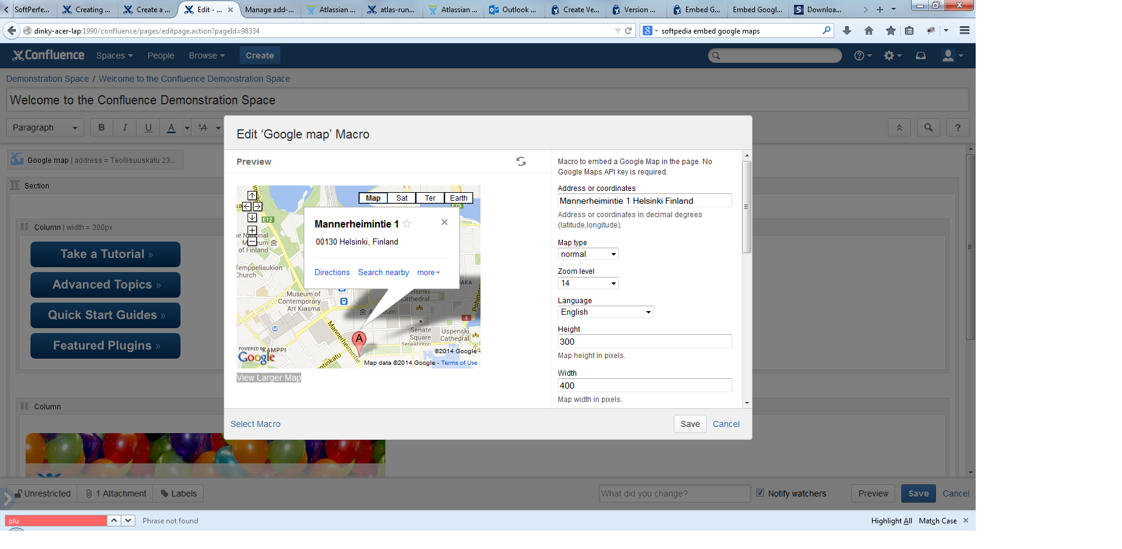Open the editor help button

coord(958,127)
